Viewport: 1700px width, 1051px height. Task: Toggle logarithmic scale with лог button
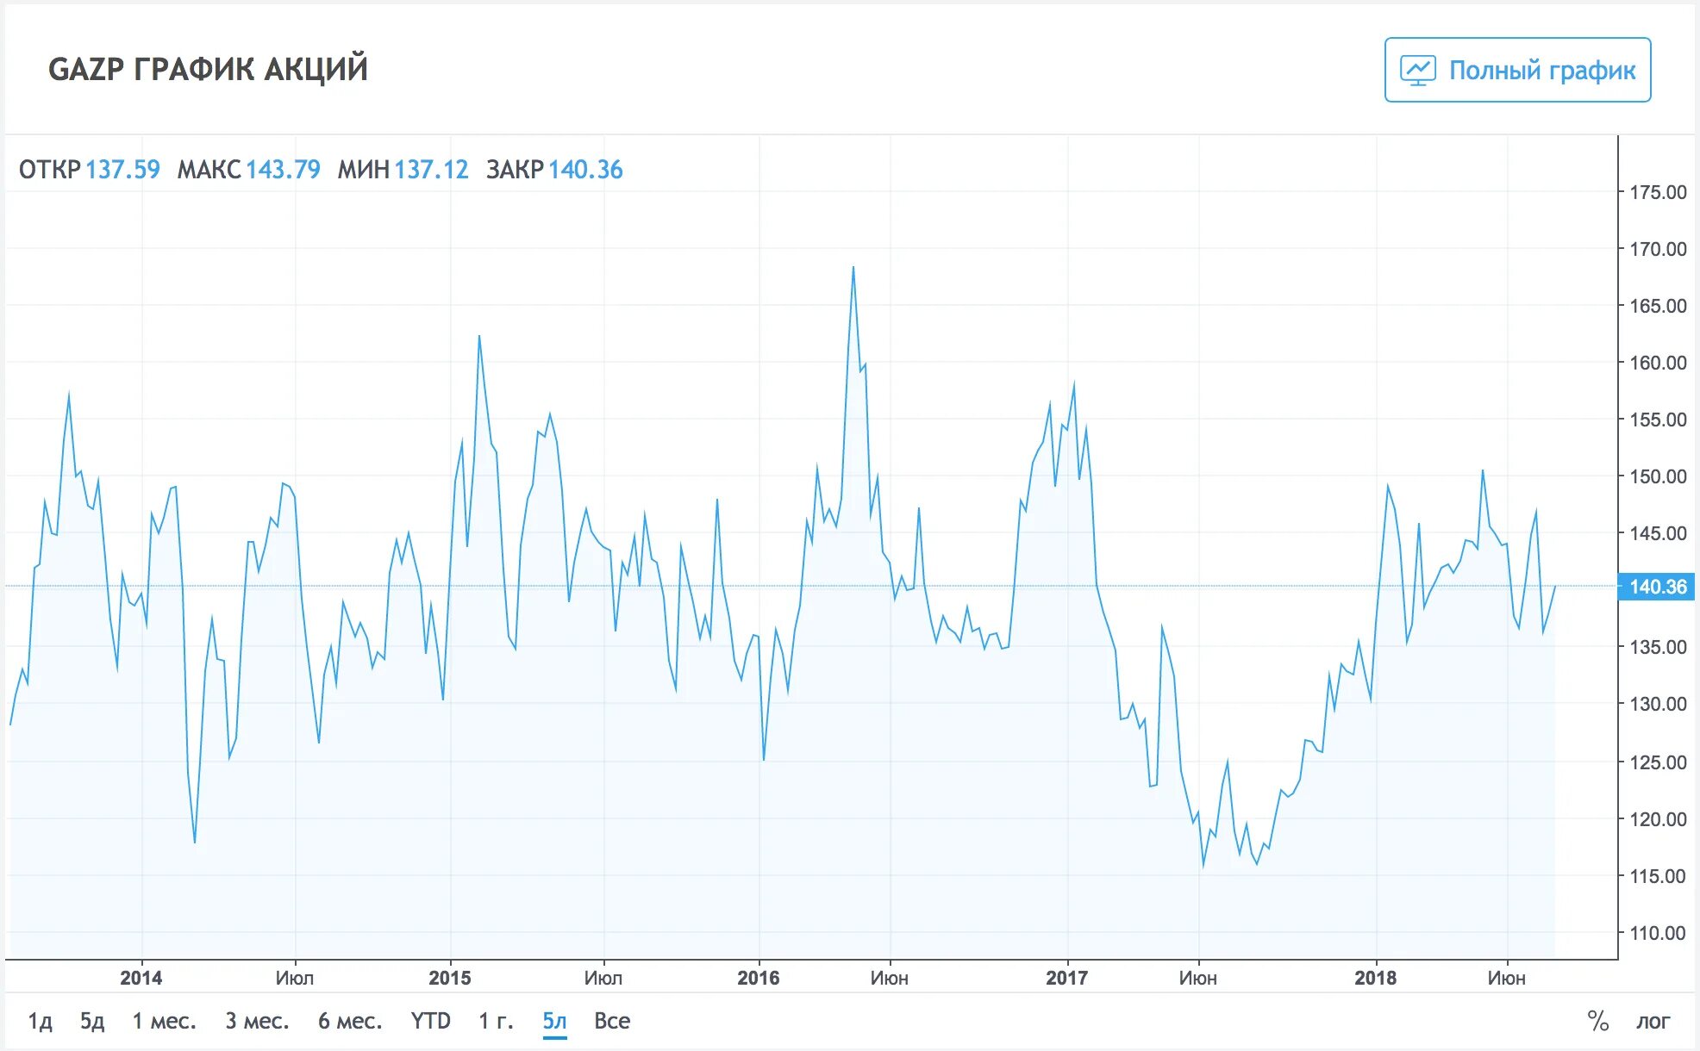click(x=1653, y=1021)
